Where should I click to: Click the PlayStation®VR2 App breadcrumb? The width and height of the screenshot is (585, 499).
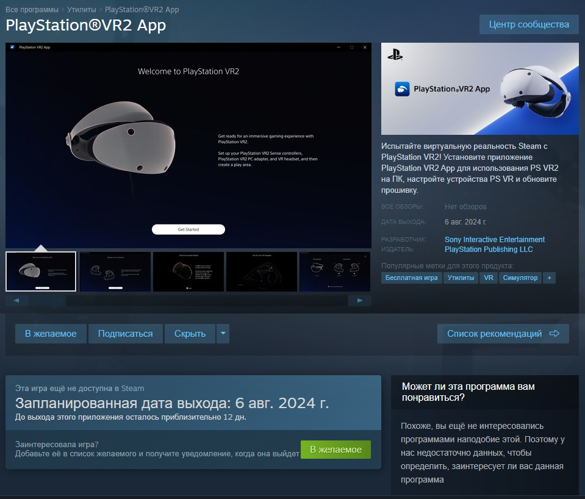(142, 10)
